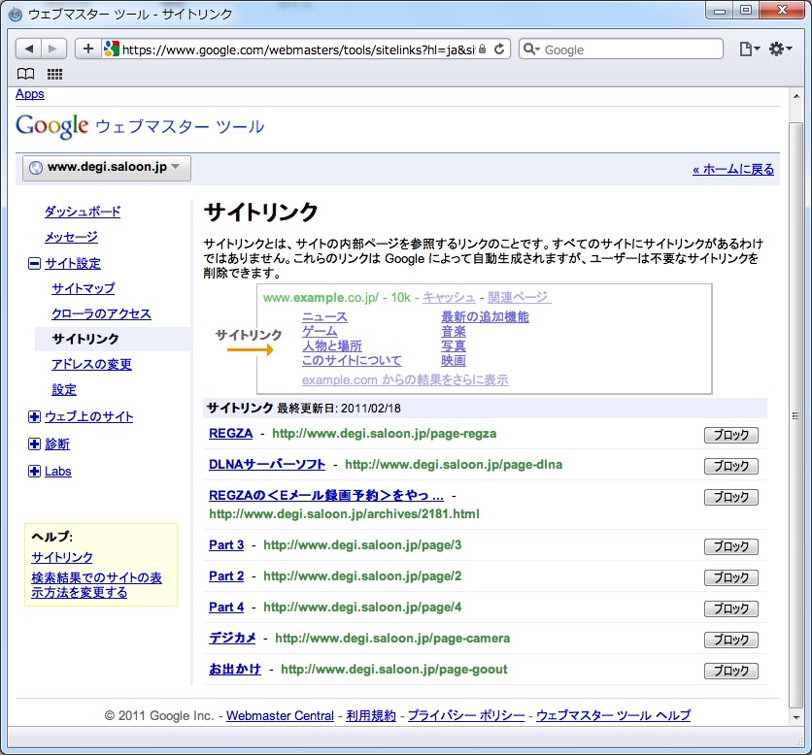
Task: Open アドレスの変更 page
Action: [91, 364]
